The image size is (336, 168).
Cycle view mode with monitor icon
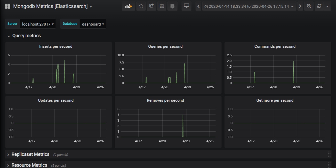pyautogui.click(x=186, y=6)
